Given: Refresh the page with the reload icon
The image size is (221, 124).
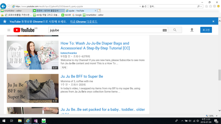Looking at the screenshot, I should click(146, 6).
